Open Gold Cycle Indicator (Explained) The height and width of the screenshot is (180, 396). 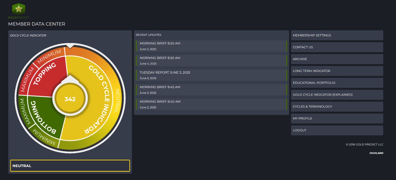(337, 95)
